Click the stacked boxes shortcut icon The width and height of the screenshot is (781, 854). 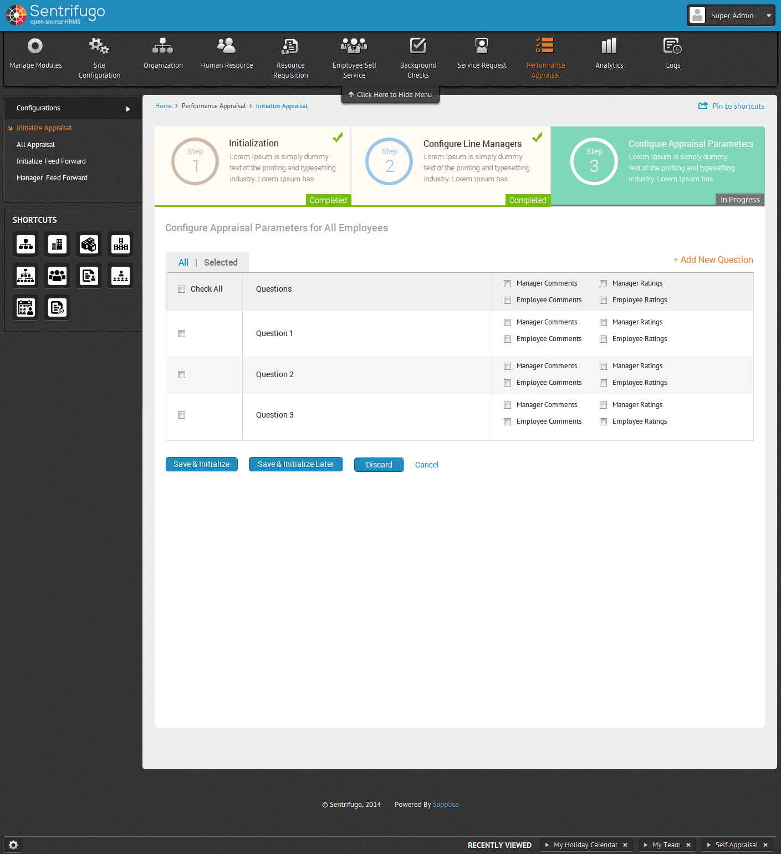tap(89, 244)
